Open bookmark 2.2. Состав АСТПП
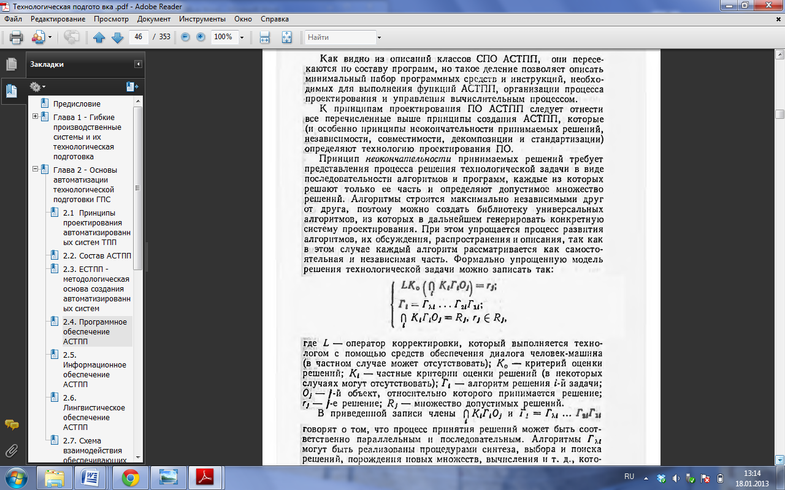The height and width of the screenshot is (490, 785). click(97, 255)
